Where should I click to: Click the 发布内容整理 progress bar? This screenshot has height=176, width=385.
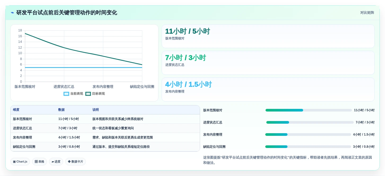(308, 135)
